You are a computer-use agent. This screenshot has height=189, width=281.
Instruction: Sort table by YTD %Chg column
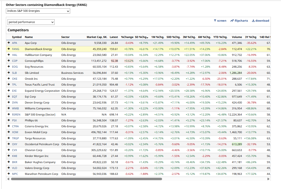(220, 37)
